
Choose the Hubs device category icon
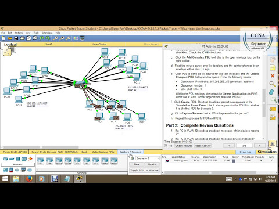click(x=18, y=159)
